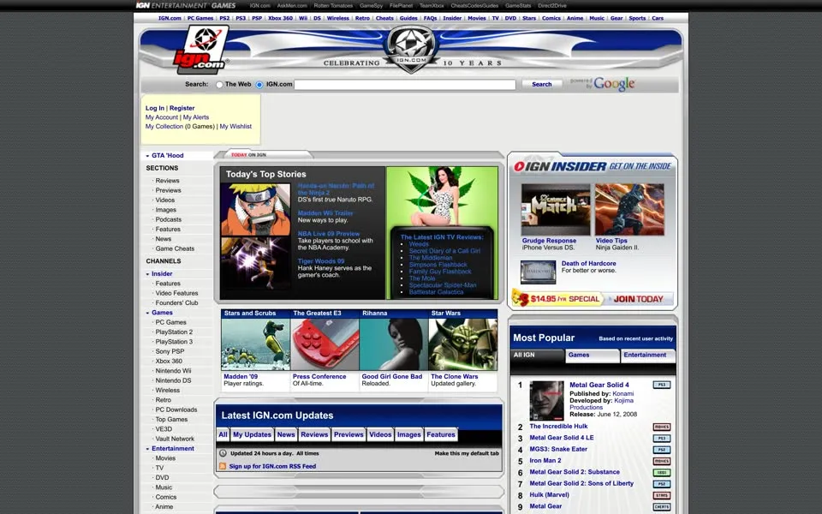822x514 pixels.
Task: Click the RSS feed icon
Action: [x=223, y=466]
